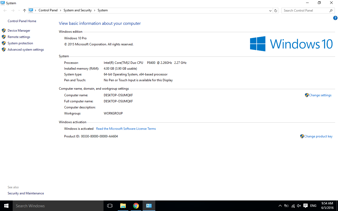The image size is (338, 211).
Task: Click shield icon beside Change settings
Action: [307, 95]
